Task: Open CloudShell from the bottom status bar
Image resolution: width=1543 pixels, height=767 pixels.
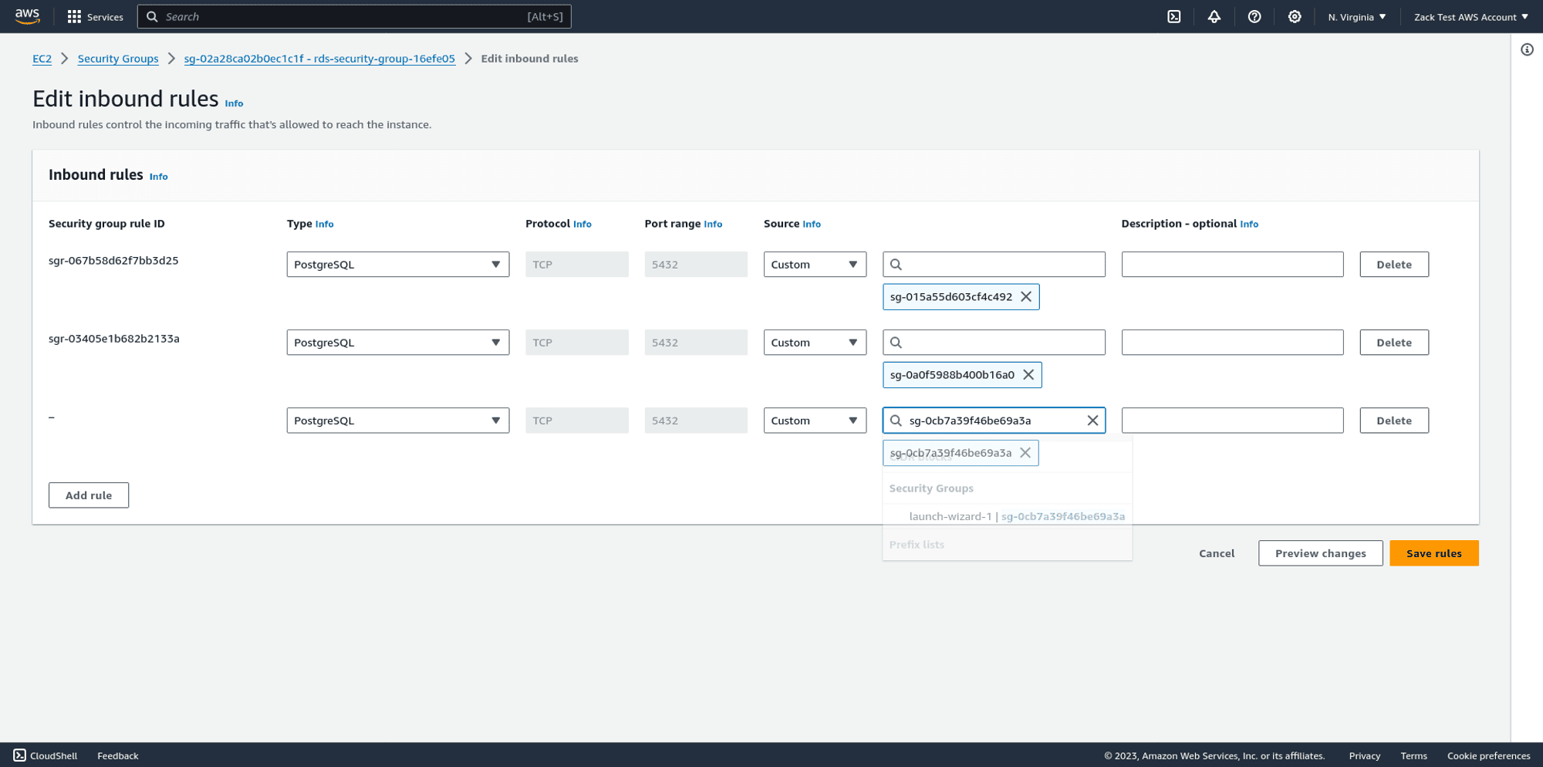Action: (46, 755)
